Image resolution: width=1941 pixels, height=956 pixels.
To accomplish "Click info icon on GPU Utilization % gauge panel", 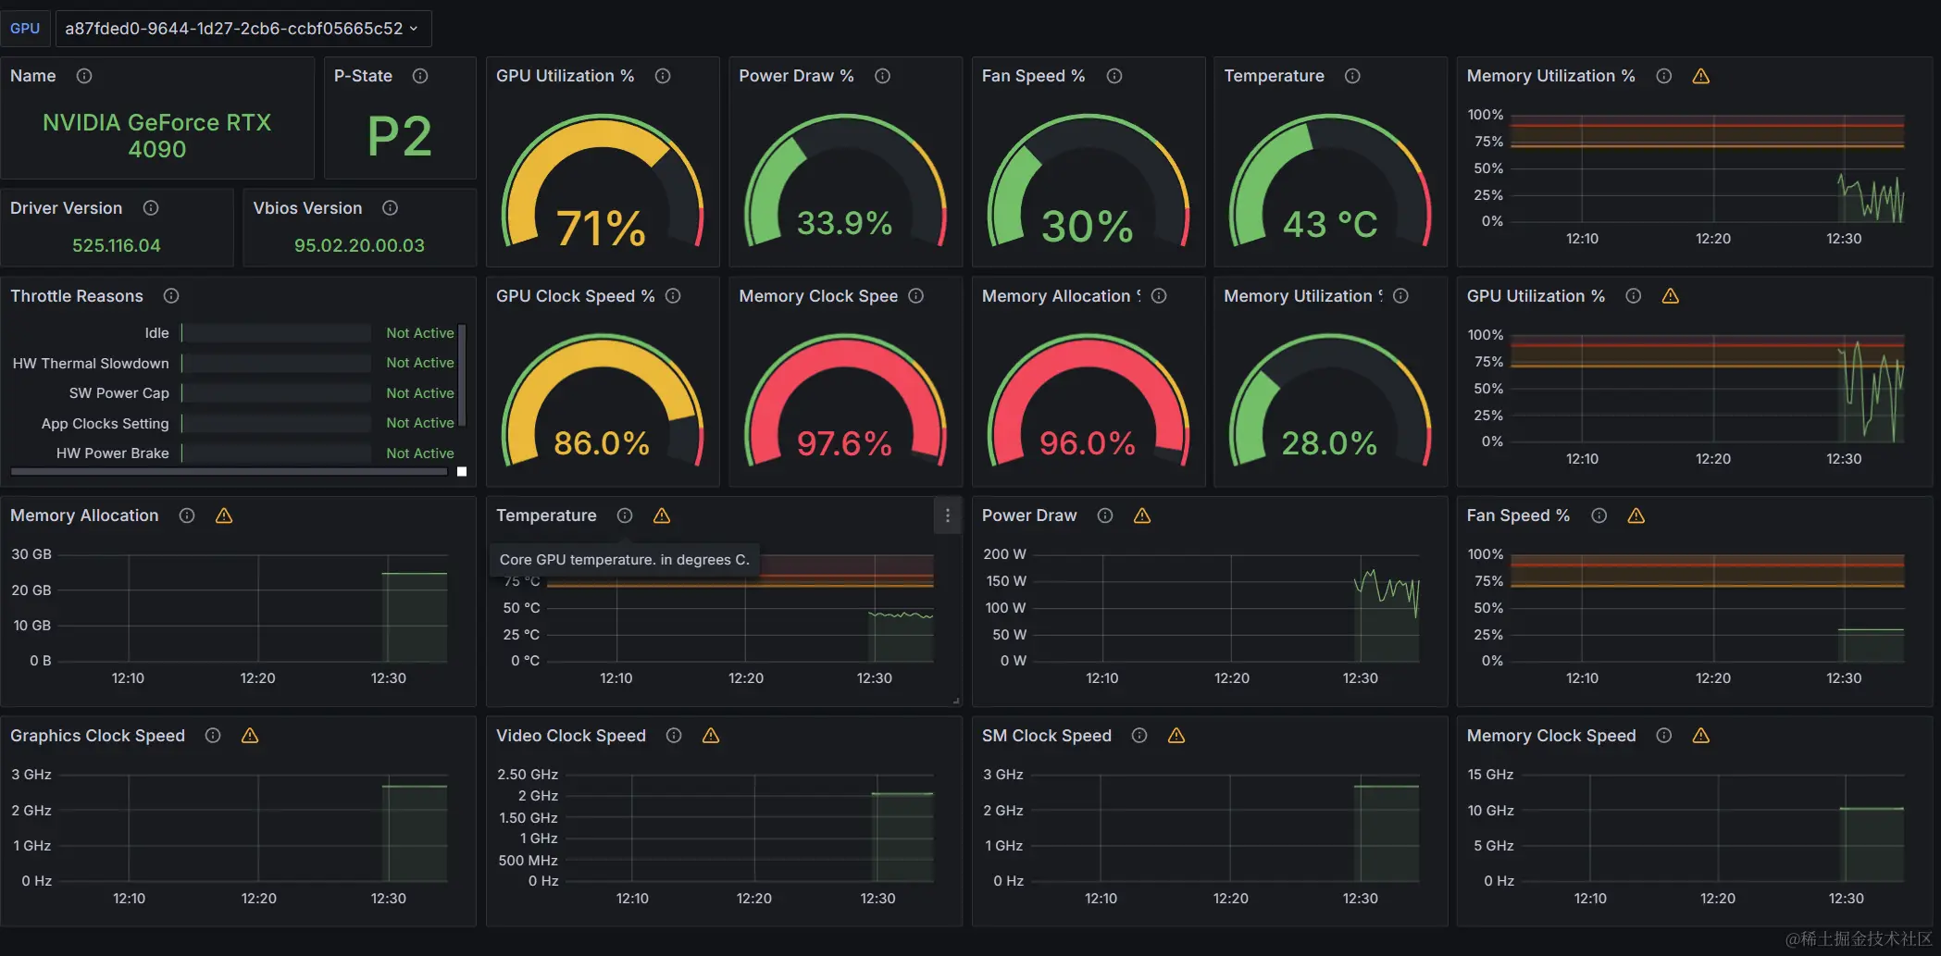I will (663, 76).
